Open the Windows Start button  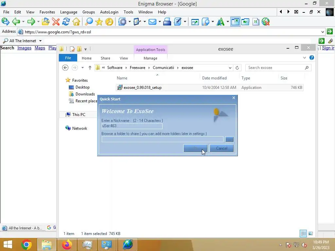pos(8,244)
